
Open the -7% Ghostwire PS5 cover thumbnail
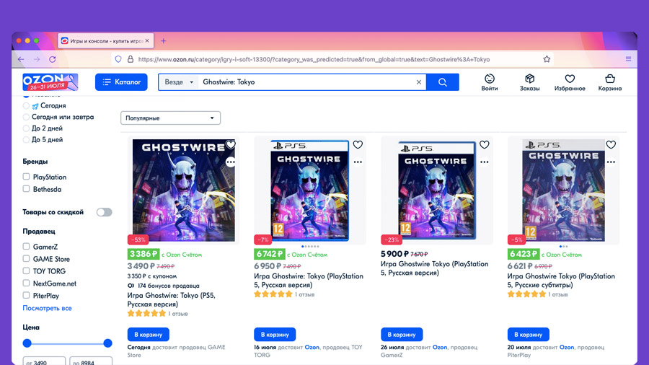click(x=309, y=190)
